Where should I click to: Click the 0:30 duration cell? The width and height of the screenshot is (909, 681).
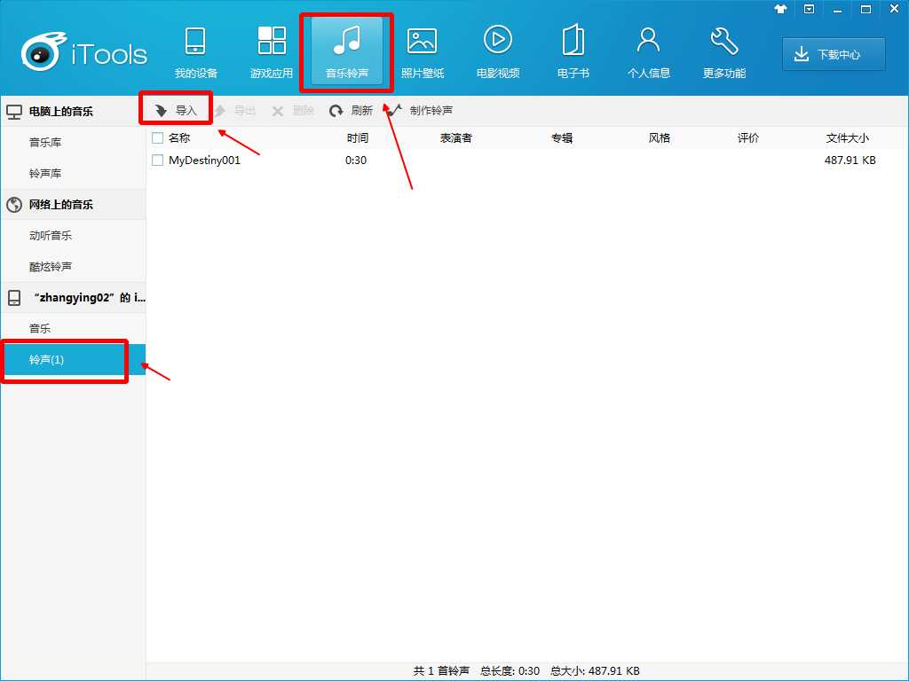(x=355, y=160)
